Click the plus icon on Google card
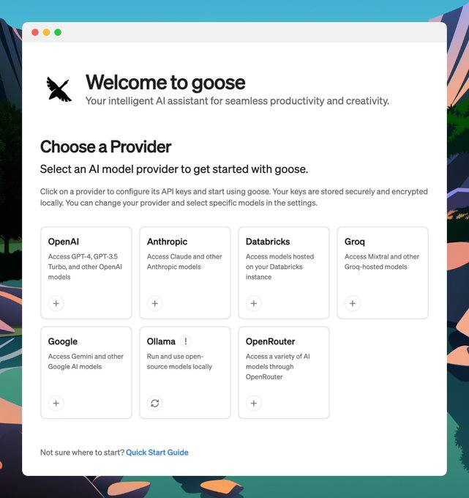Viewport: 469px width, 498px height. (56, 403)
